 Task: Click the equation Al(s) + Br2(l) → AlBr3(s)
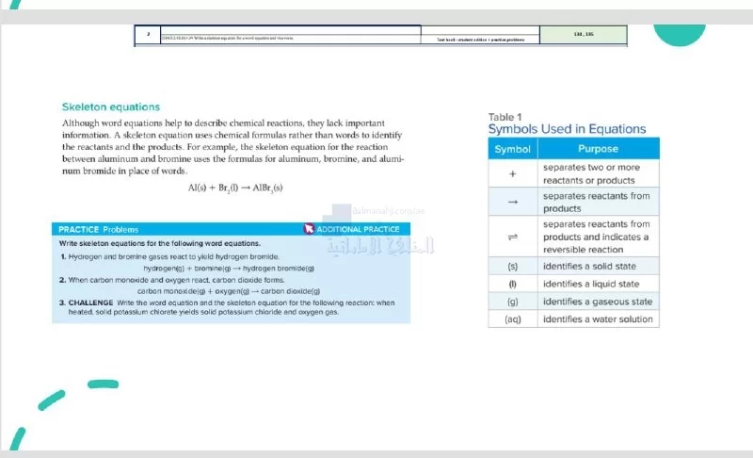point(235,188)
